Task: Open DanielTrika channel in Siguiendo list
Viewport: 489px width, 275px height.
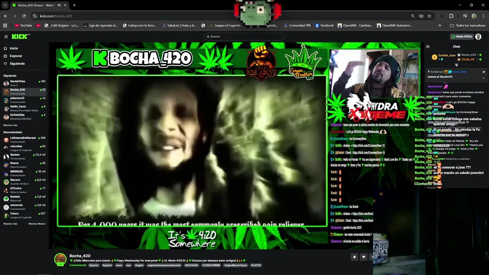Action: (24, 83)
